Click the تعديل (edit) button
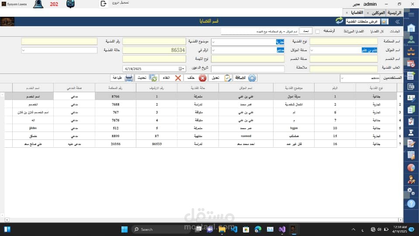 221,78
